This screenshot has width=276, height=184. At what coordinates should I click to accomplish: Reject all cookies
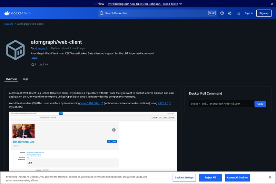(210, 177)
